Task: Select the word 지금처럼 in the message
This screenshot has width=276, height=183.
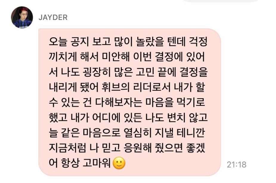Action: point(67,148)
